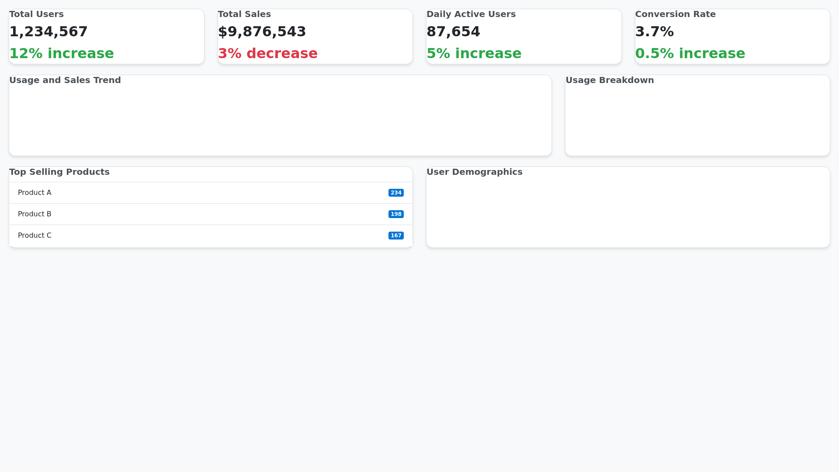Screen dimensions: 839x472
Task: Click the $9,876,543 sales figure
Action: point(262,32)
